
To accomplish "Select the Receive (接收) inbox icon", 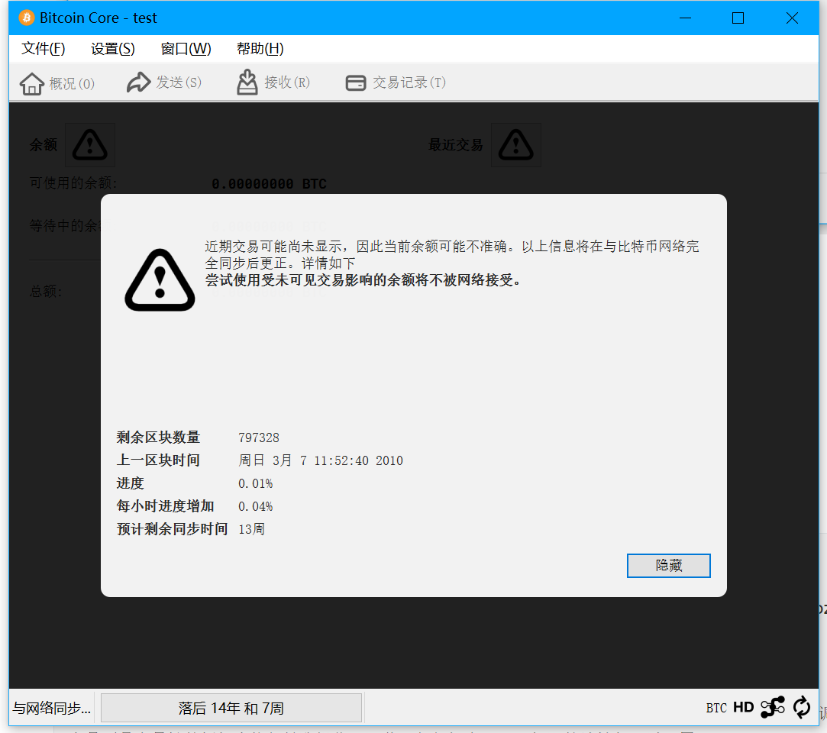I will click(247, 82).
